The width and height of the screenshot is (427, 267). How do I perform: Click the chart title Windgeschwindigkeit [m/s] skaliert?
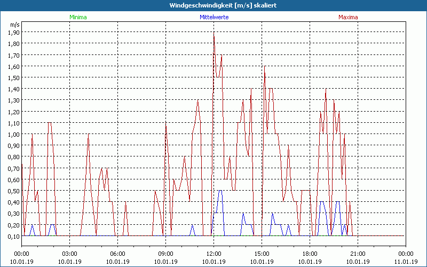pos(213,5)
